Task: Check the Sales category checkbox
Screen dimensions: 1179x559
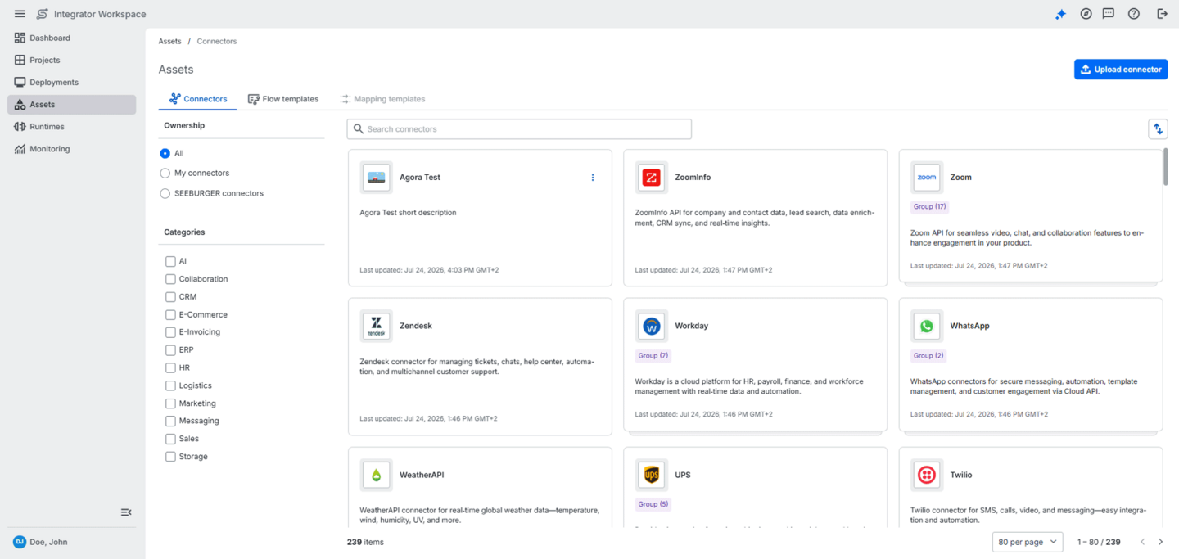Action: [x=170, y=439]
